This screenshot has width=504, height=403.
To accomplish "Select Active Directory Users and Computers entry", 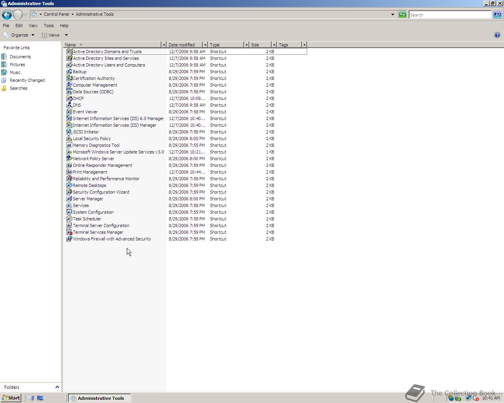I will pos(109,65).
